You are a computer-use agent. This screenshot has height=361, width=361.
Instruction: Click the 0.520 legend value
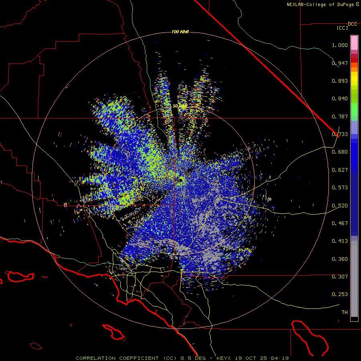340,206
